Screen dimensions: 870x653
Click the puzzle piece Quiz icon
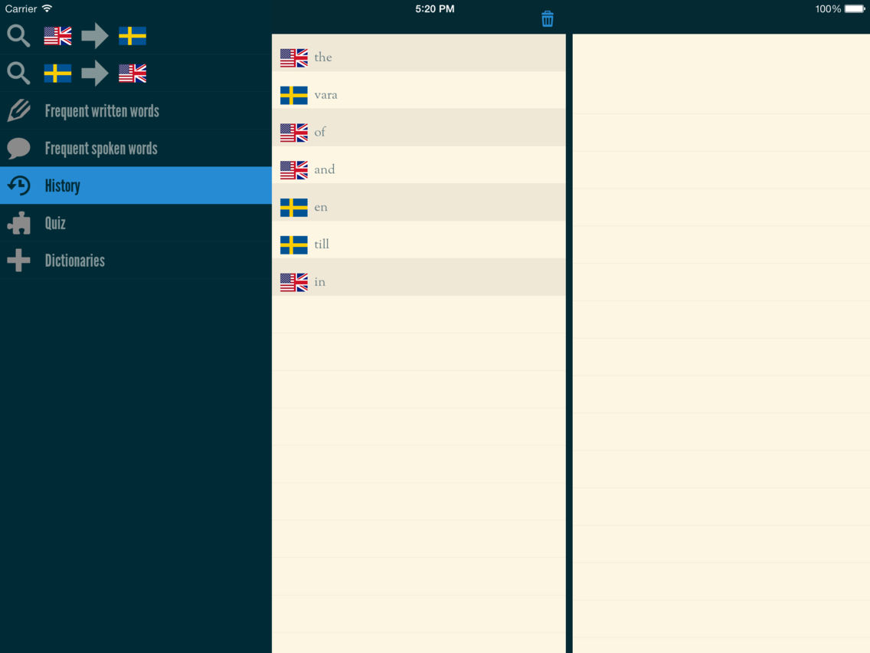pyautogui.click(x=19, y=223)
